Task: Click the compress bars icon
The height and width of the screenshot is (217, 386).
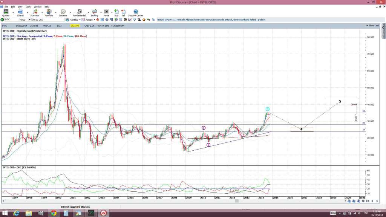Action: [368, 201]
